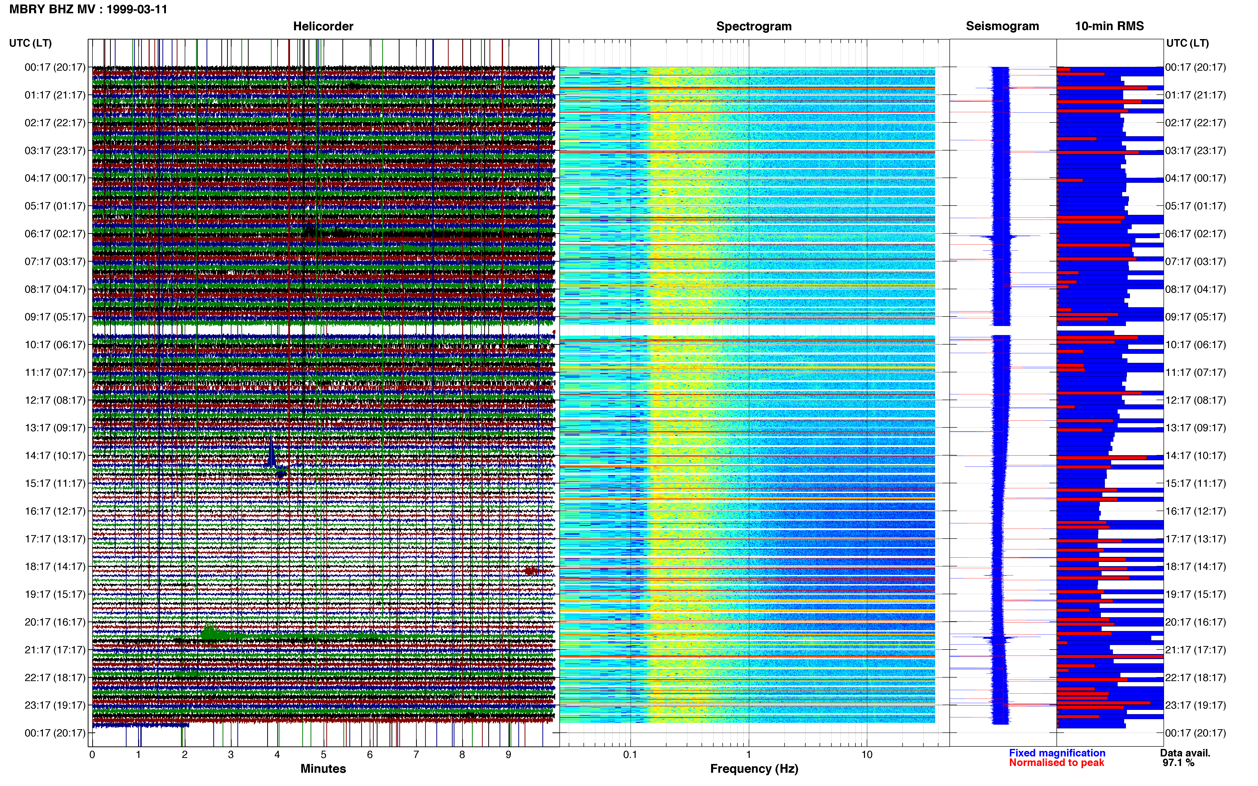Click the 'Normalised to peak' legend text

coord(1056,763)
